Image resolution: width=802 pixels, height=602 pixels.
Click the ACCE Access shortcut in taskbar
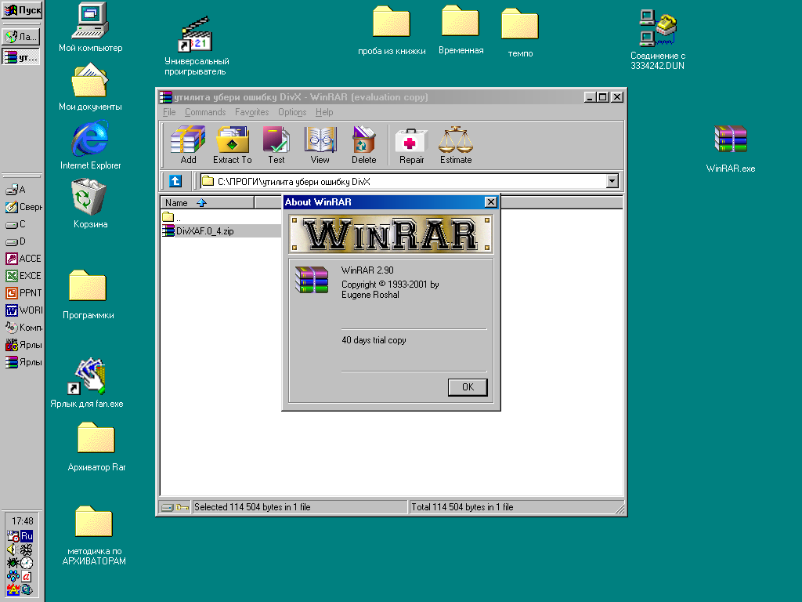coord(23,259)
